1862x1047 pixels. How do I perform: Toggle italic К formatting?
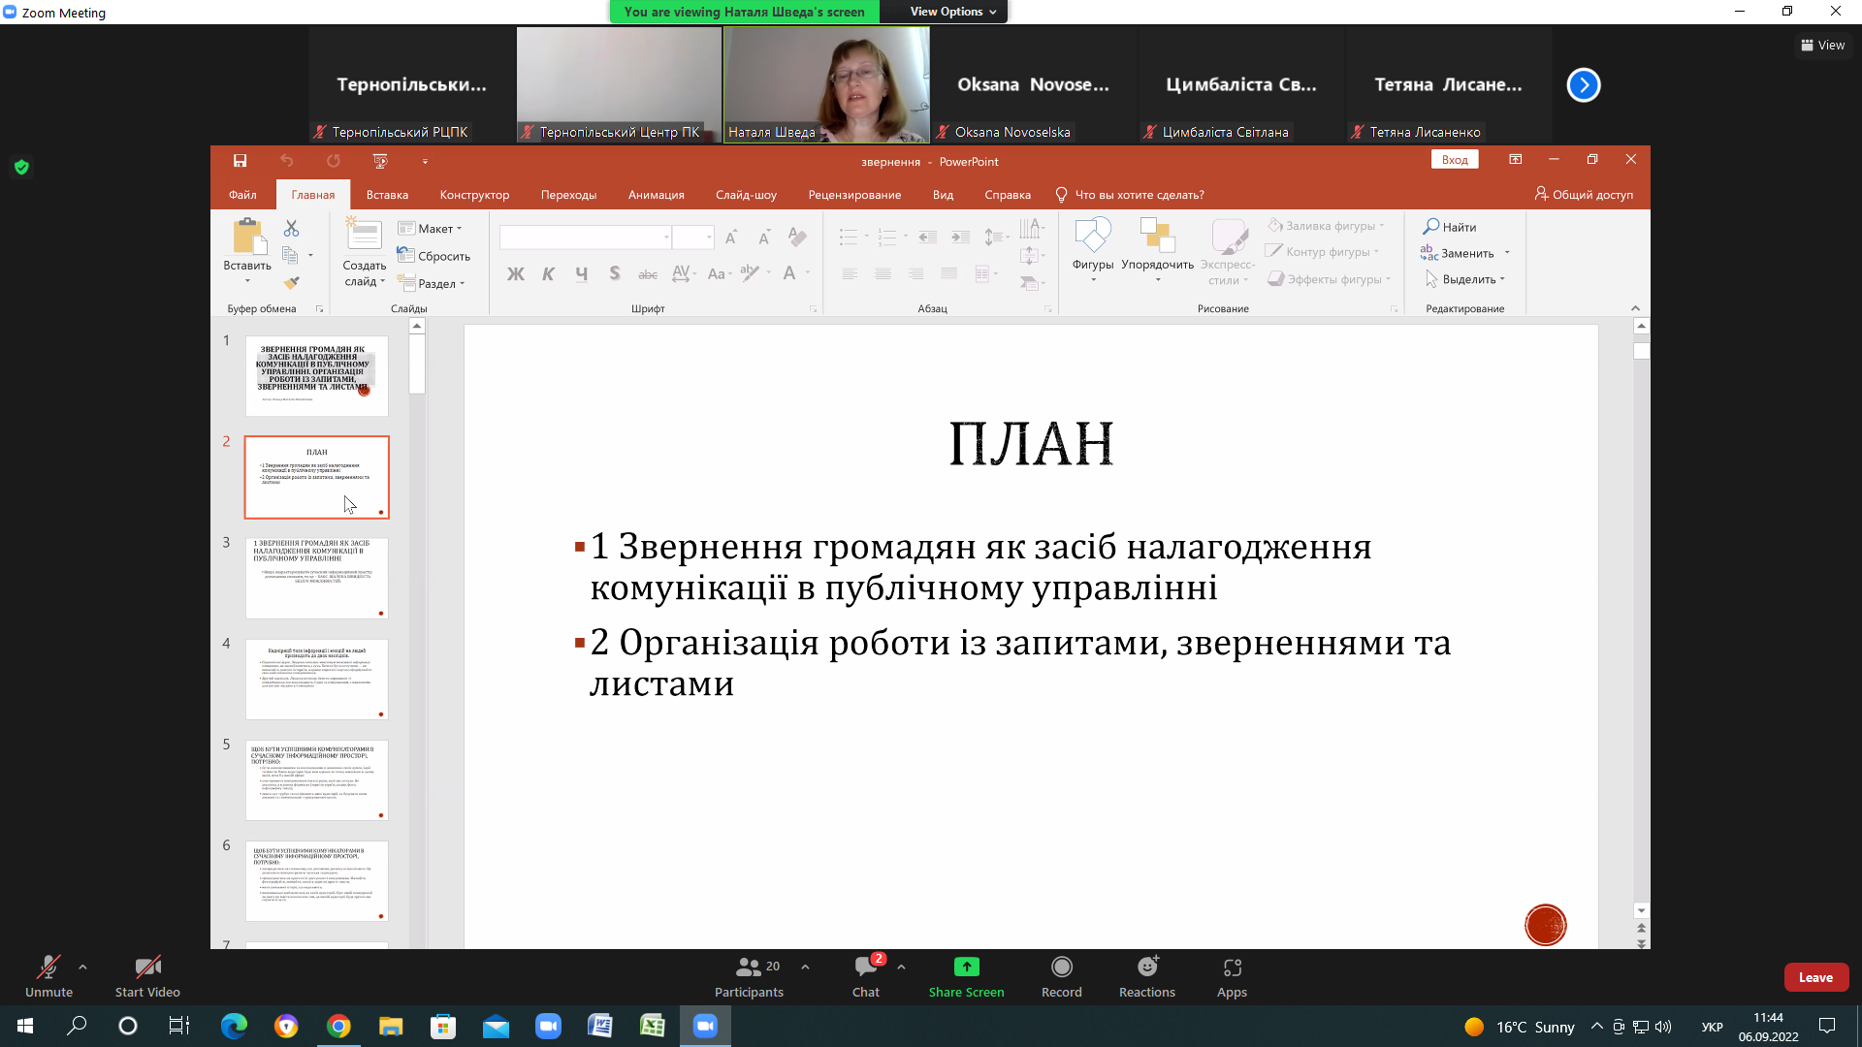pos(548,274)
